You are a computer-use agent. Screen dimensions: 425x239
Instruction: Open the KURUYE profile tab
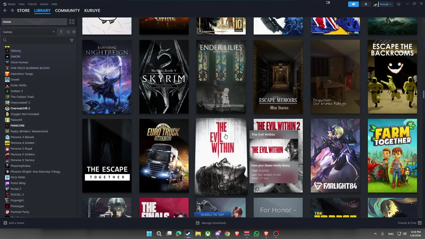tap(92, 11)
